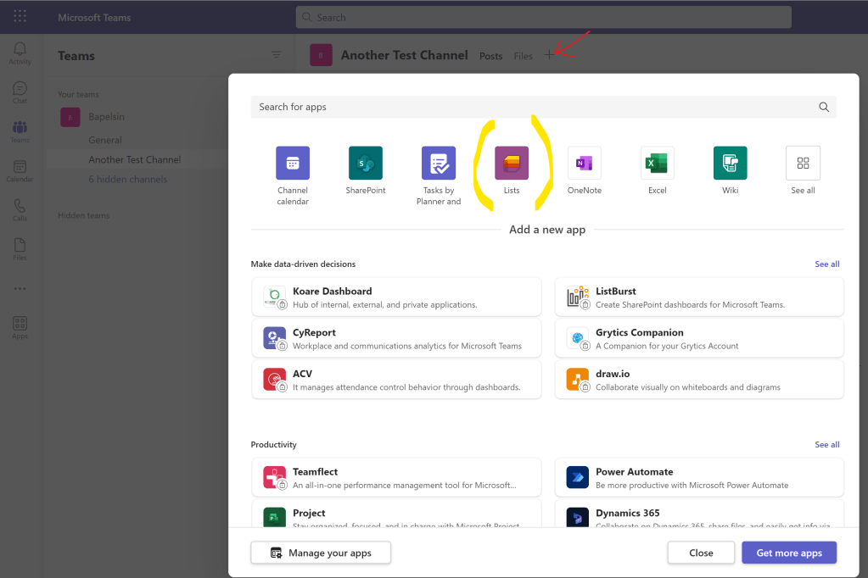Expand the Hidden teams section
Viewport: 868px width, 578px height.
[84, 215]
